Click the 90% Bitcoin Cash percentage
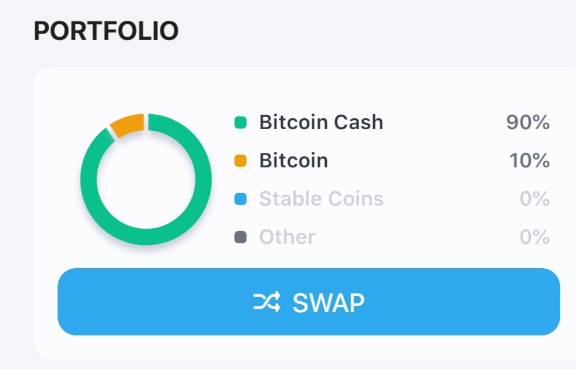 (x=528, y=122)
